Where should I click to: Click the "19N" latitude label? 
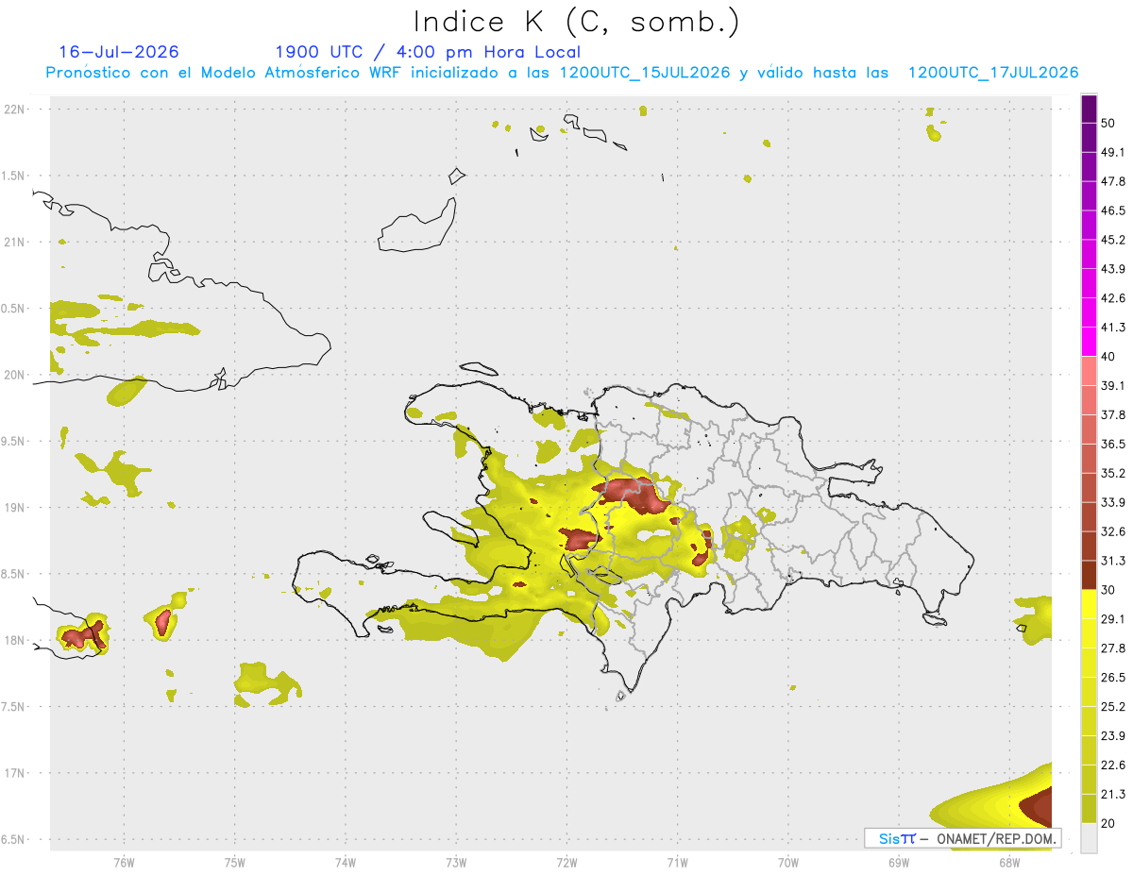[x=16, y=508]
